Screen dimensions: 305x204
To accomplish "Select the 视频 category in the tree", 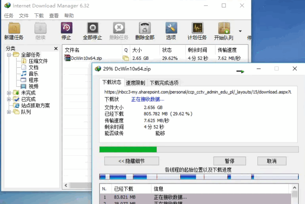I will tap(33, 86).
